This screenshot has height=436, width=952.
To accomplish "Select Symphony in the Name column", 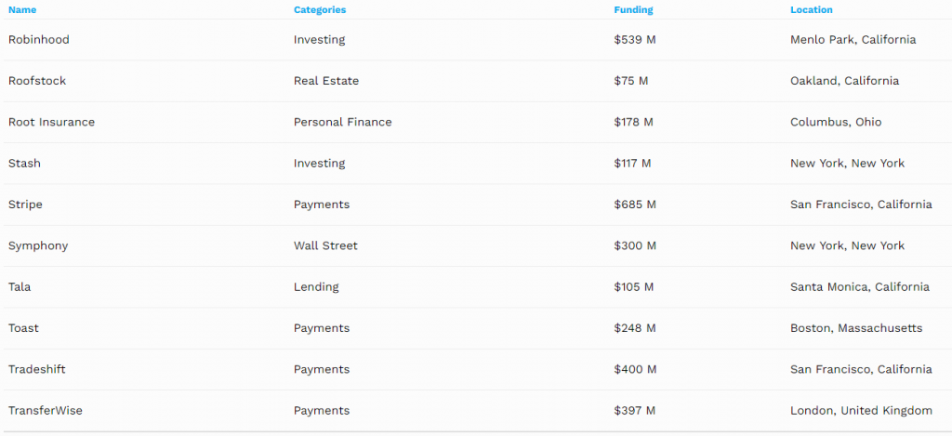I will pyautogui.click(x=38, y=245).
